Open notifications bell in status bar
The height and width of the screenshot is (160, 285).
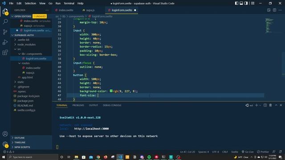280,152
